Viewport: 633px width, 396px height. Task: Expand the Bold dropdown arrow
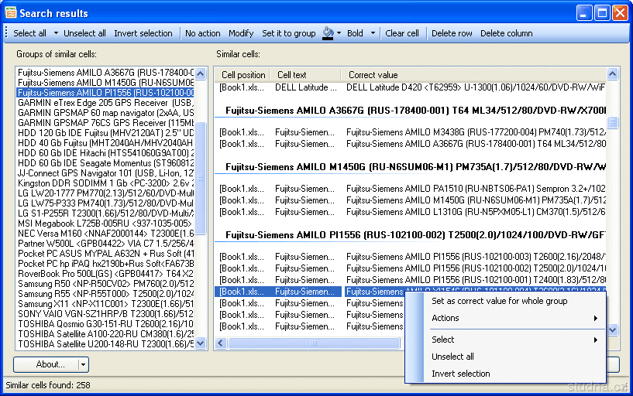point(373,33)
